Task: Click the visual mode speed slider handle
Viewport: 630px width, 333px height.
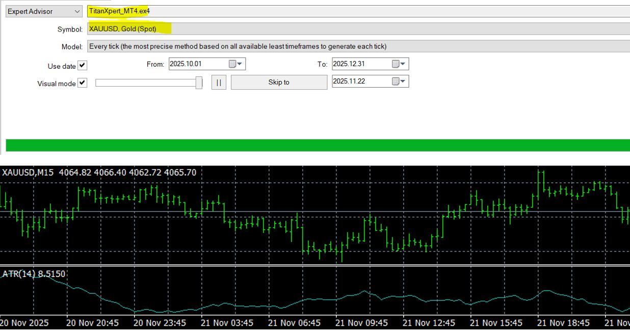Action: pos(199,82)
